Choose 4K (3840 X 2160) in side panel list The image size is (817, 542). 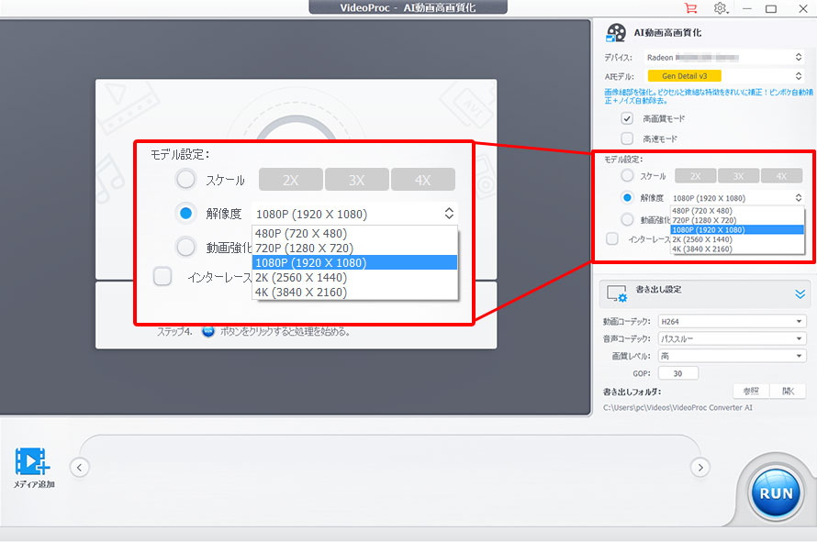[x=737, y=249]
